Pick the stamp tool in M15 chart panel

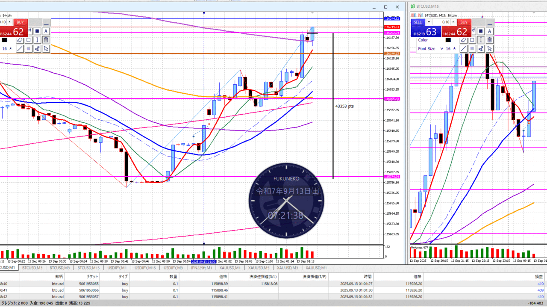click(481, 49)
